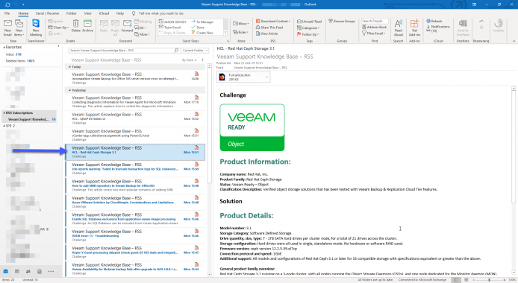Open the Send / Receive tab

click(x=47, y=13)
